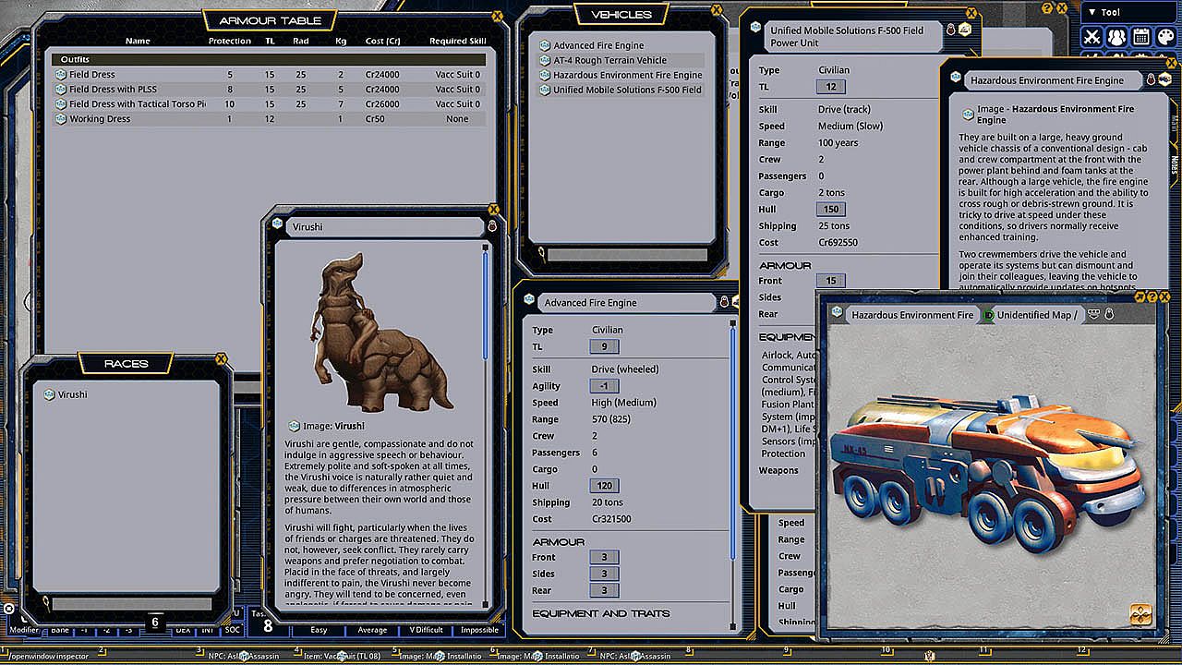Select the Unidentified Map name field
Viewport: 1182px width, 665px height.
point(1036,315)
